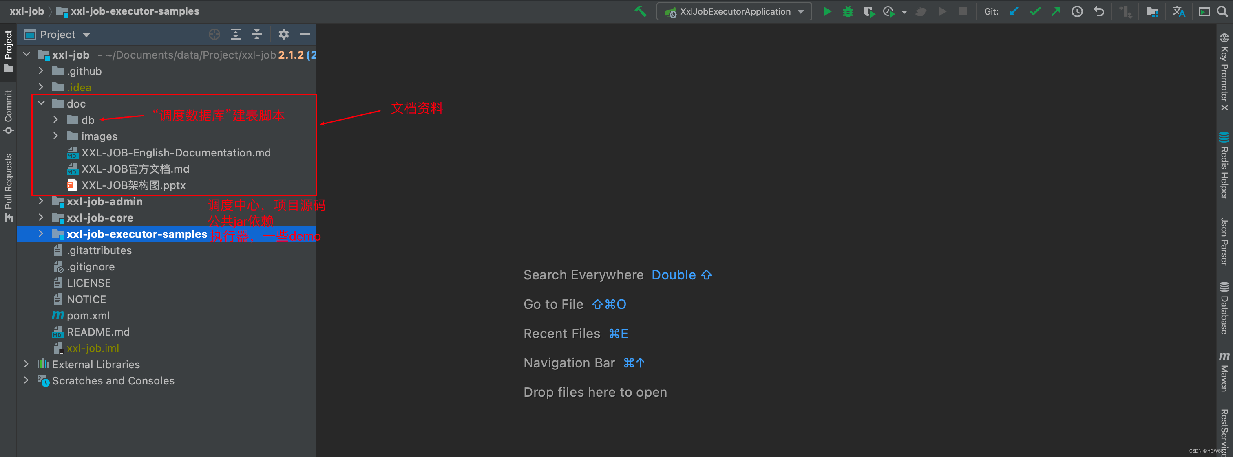Screen dimensions: 1233x457
Task: Click the Search Everywhere magnifier icon
Action: [x=1222, y=11]
